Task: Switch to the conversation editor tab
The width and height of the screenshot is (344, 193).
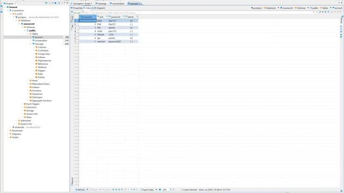Action: [117, 4]
